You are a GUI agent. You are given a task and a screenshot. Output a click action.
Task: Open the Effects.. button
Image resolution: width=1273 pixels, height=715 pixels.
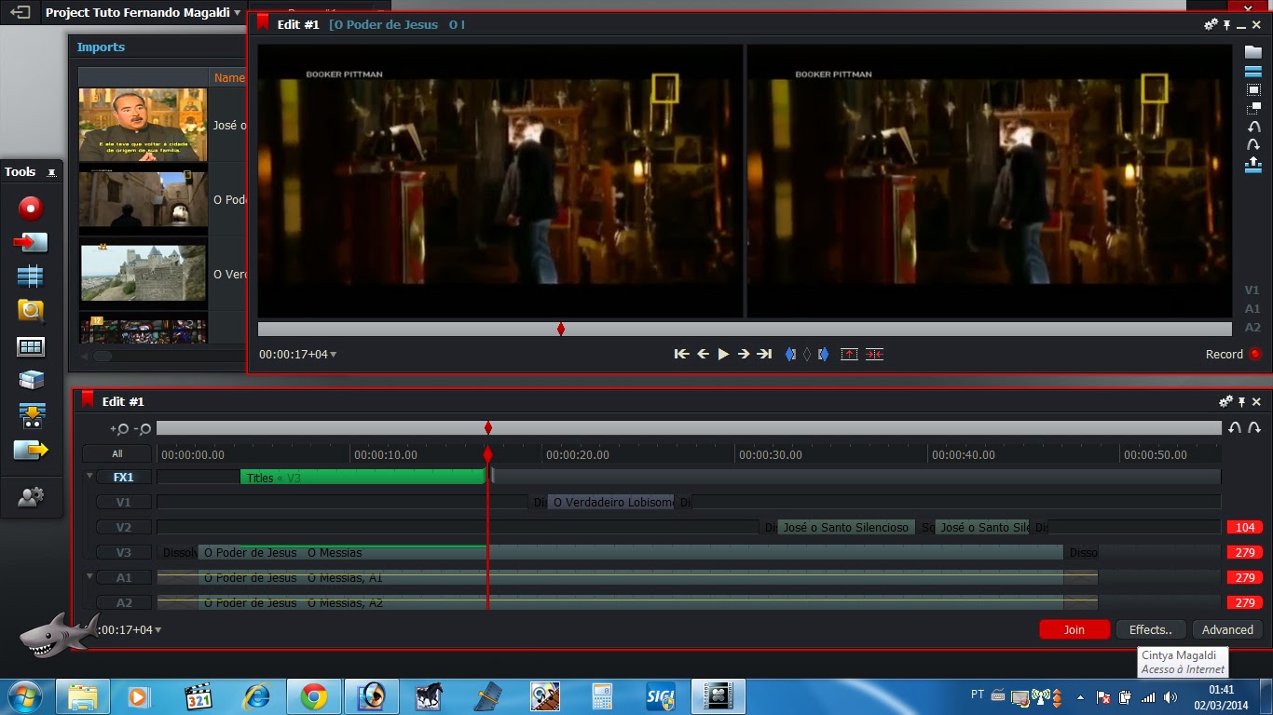coord(1151,629)
